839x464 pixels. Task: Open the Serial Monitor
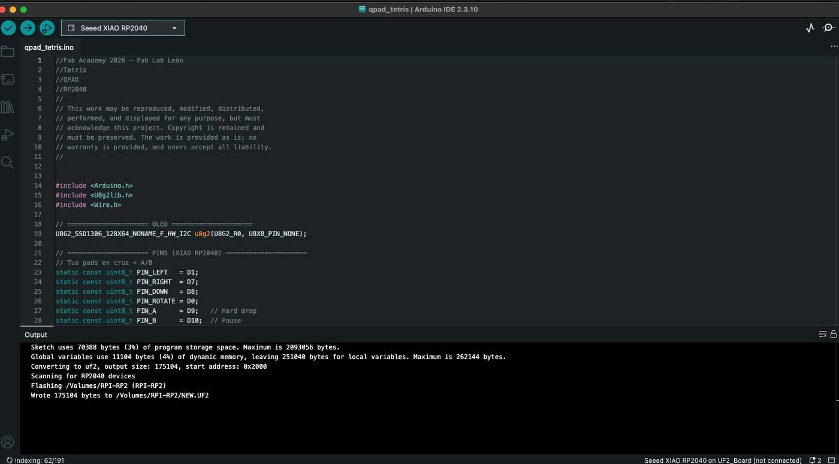pyautogui.click(x=829, y=28)
